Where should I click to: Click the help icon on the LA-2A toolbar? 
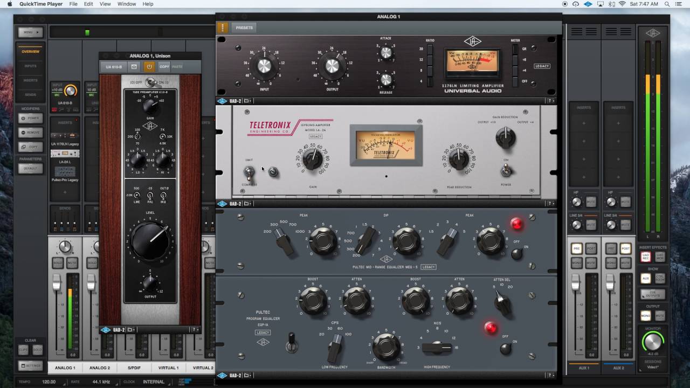point(550,204)
